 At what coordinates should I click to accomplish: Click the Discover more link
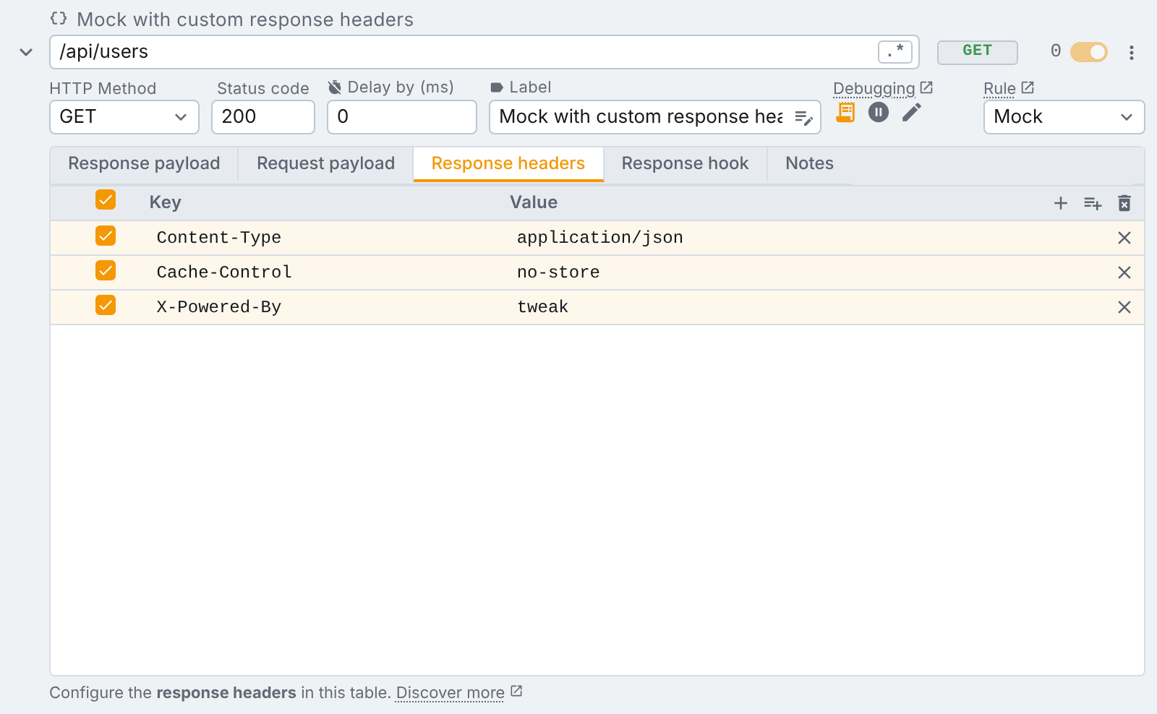click(x=450, y=692)
